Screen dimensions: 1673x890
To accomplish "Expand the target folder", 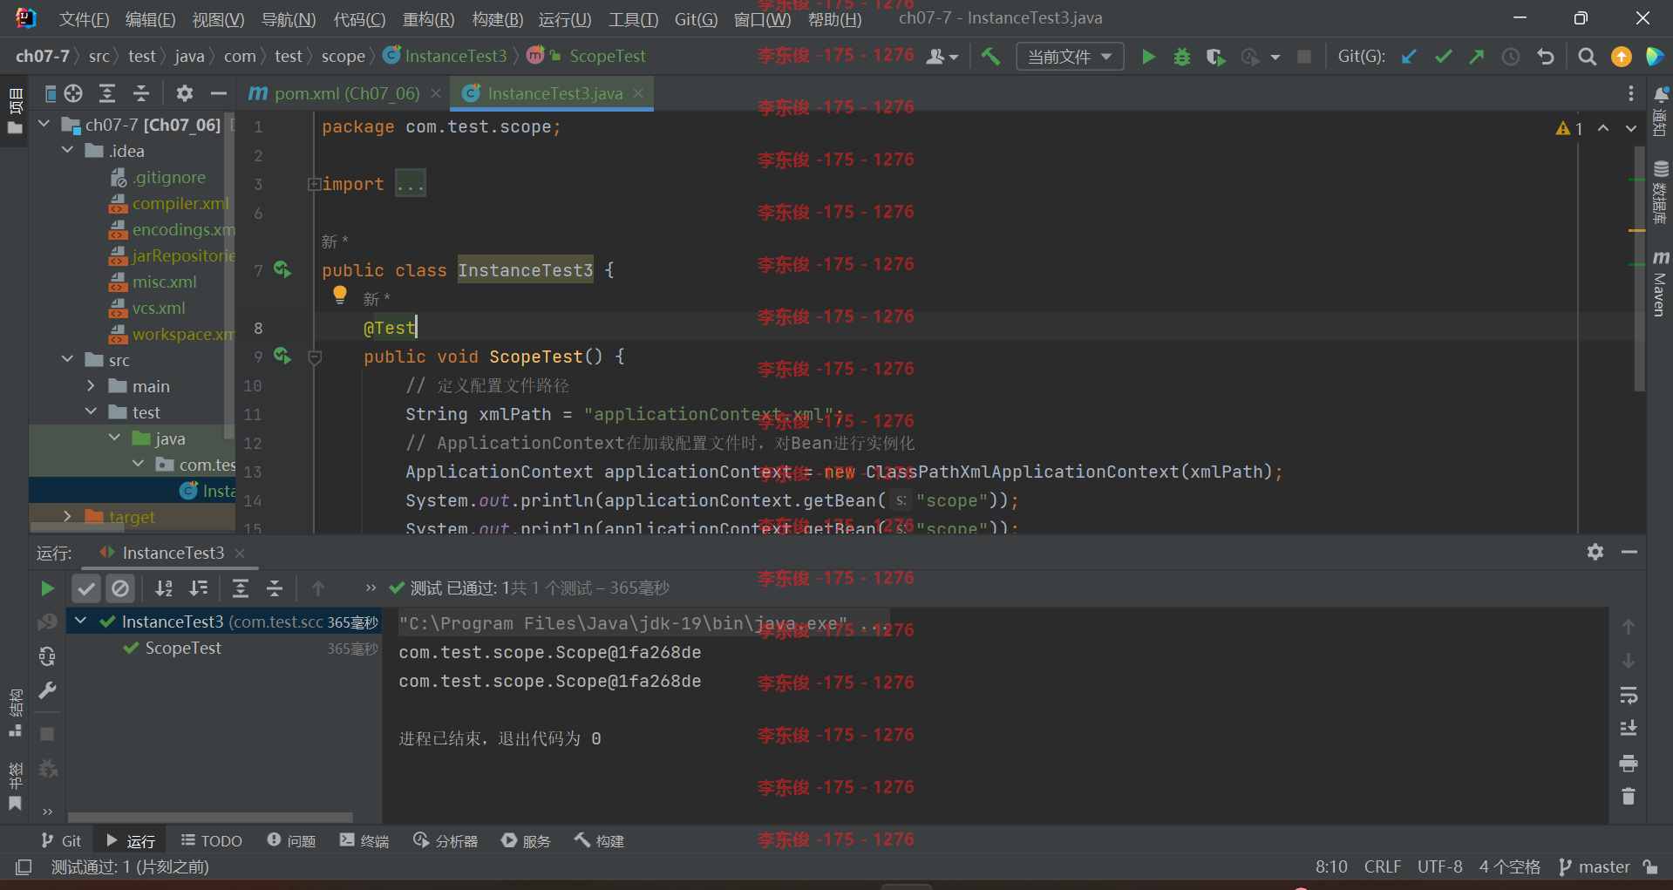I will click(68, 517).
